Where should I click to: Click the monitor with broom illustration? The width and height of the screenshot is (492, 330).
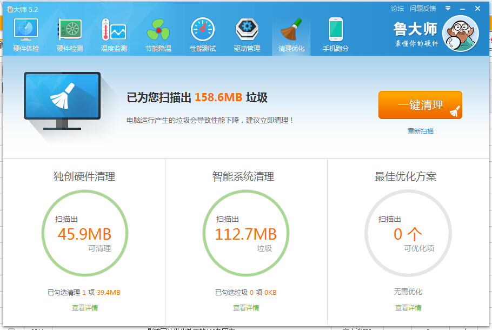62,101
